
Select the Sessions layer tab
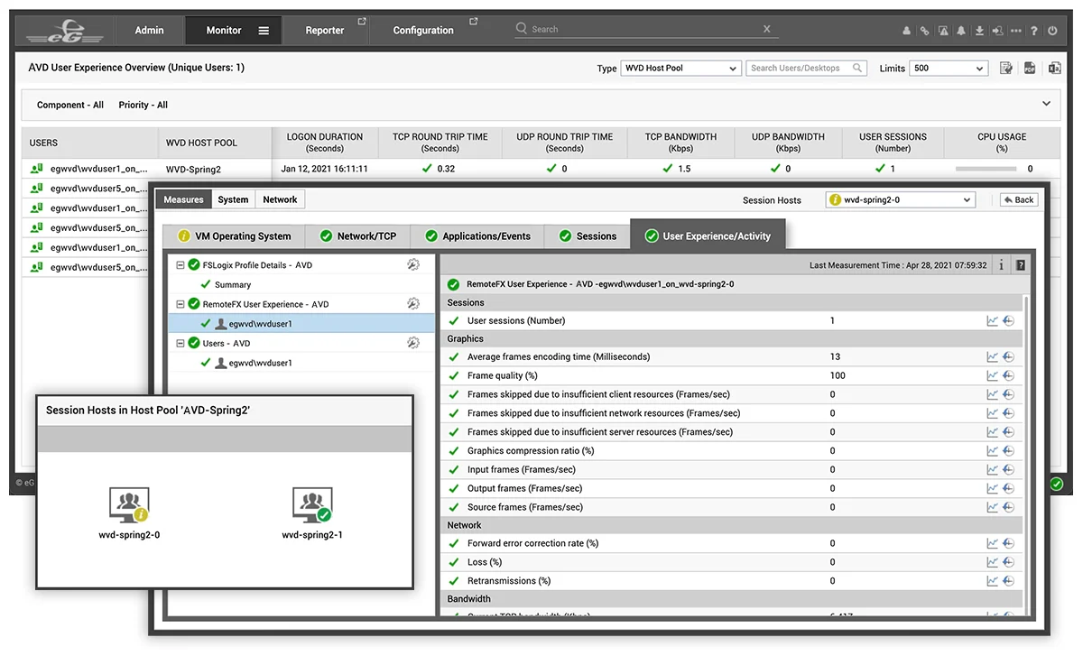tap(588, 236)
